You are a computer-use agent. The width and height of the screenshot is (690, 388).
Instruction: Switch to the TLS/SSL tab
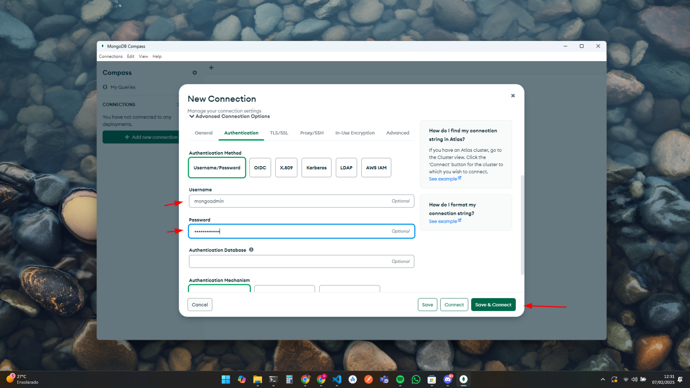click(279, 133)
